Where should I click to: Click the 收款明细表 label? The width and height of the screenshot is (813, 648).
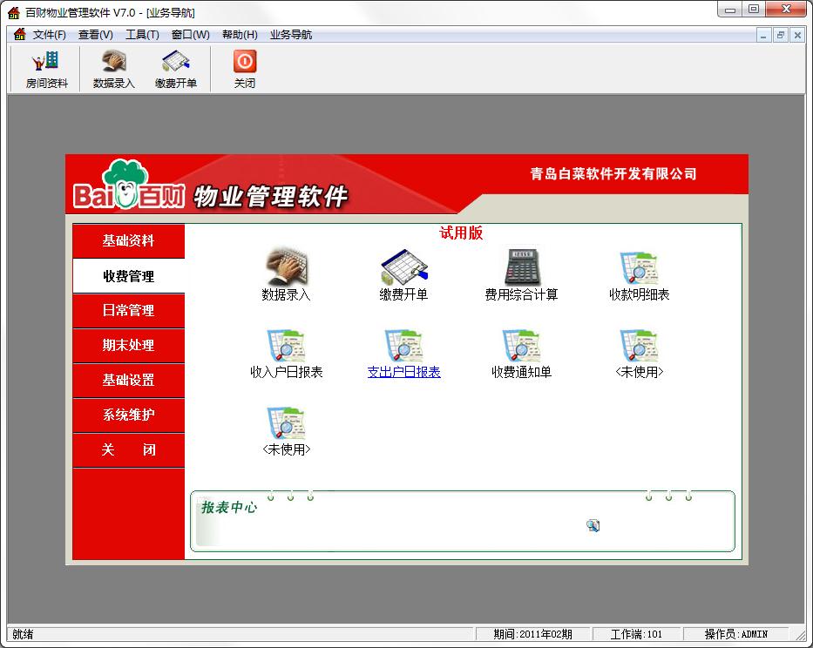tap(640, 294)
